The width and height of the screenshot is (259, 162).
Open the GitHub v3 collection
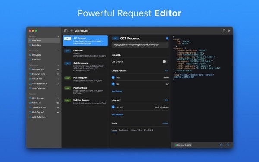click(x=44, y=103)
